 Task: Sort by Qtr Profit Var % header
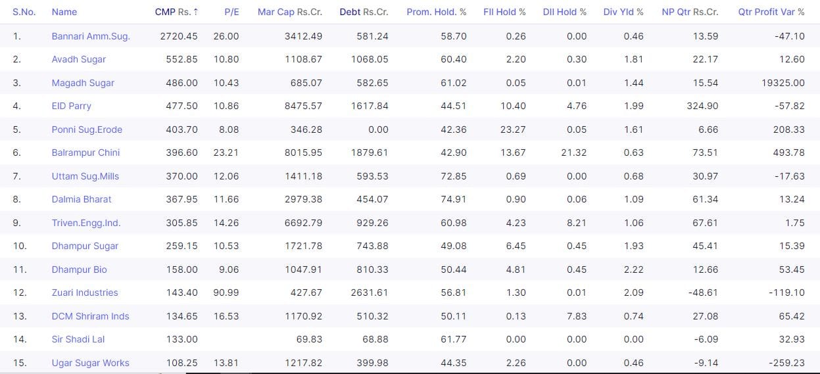[771, 12]
